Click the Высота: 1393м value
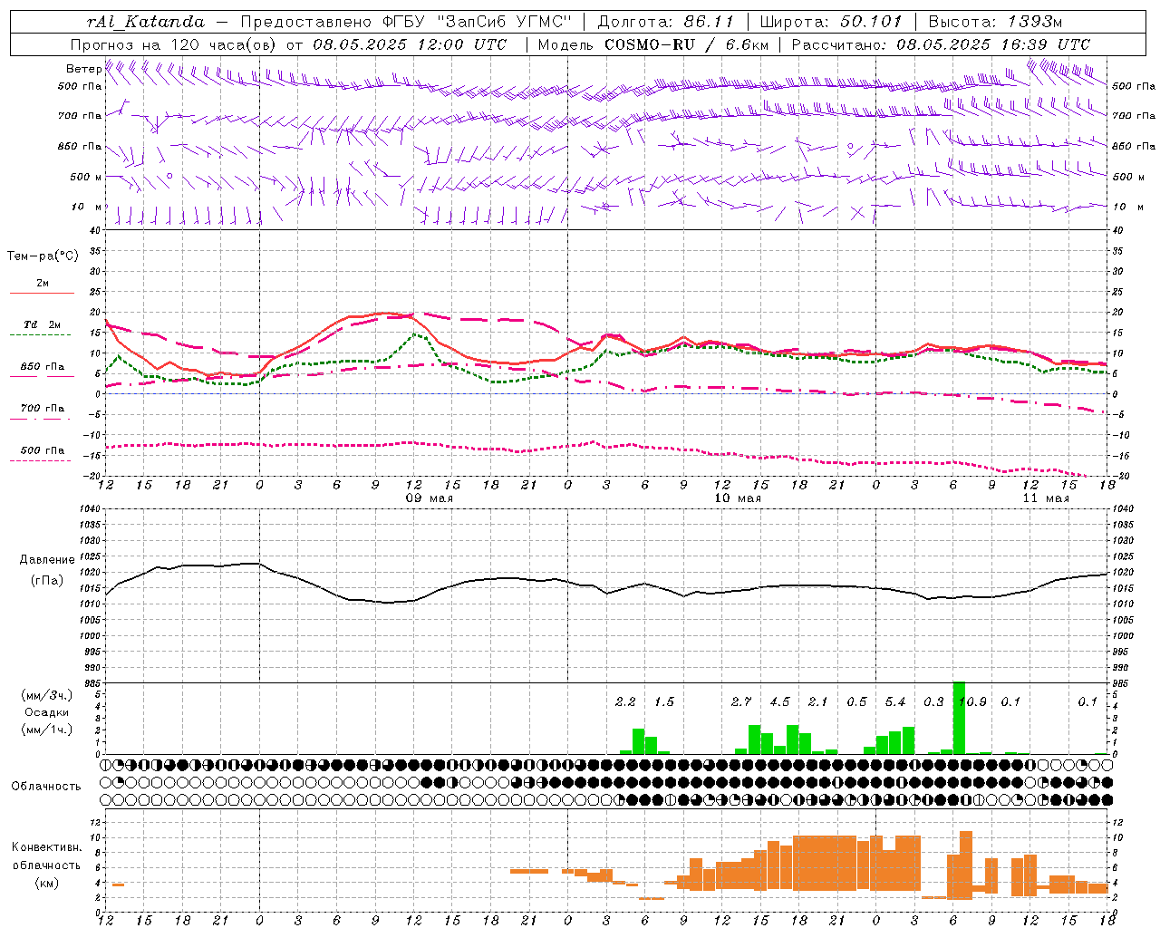The height and width of the screenshot is (928, 1160). tap(995, 22)
